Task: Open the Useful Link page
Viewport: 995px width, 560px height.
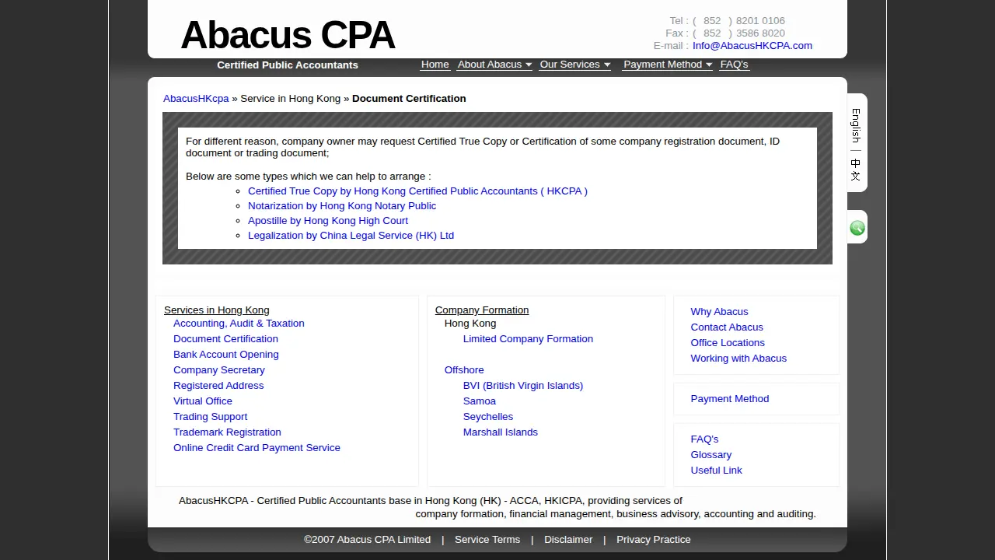Action: [717, 470]
